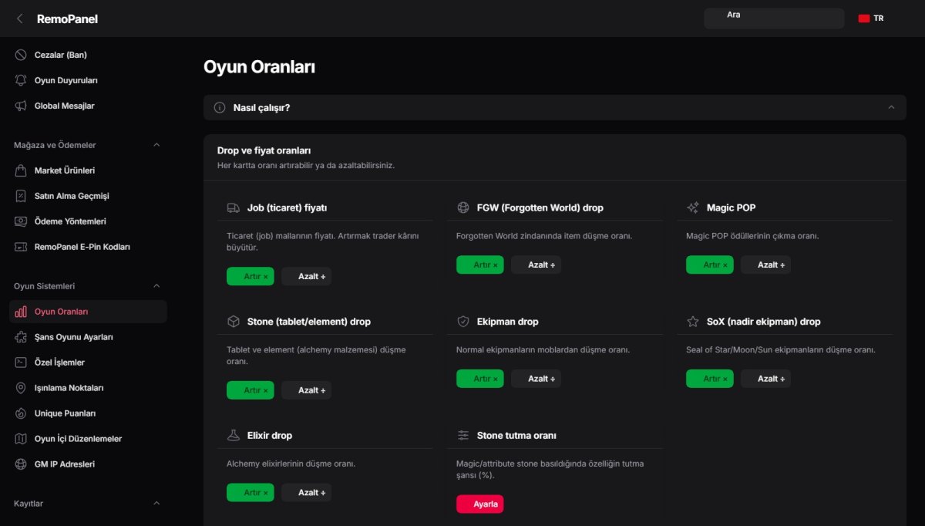Click the sparkle icon of Magic POP card
This screenshot has height=526, width=925.
(x=693, y=207)
